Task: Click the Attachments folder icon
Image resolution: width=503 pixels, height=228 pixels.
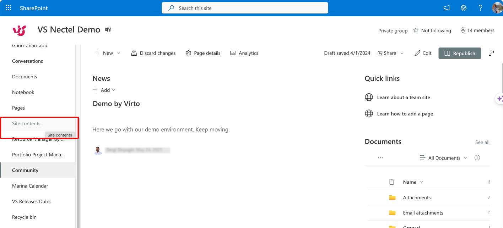Action: (392, 198)
